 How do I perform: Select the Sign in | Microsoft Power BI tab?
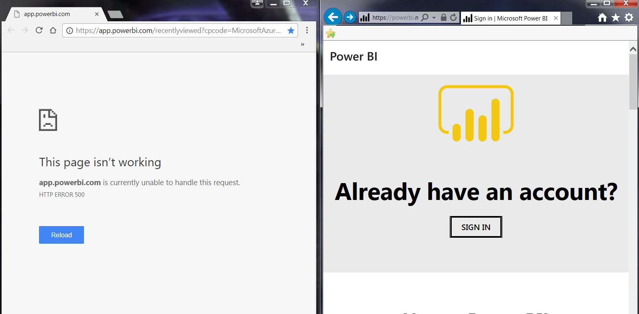coord(510,18)
